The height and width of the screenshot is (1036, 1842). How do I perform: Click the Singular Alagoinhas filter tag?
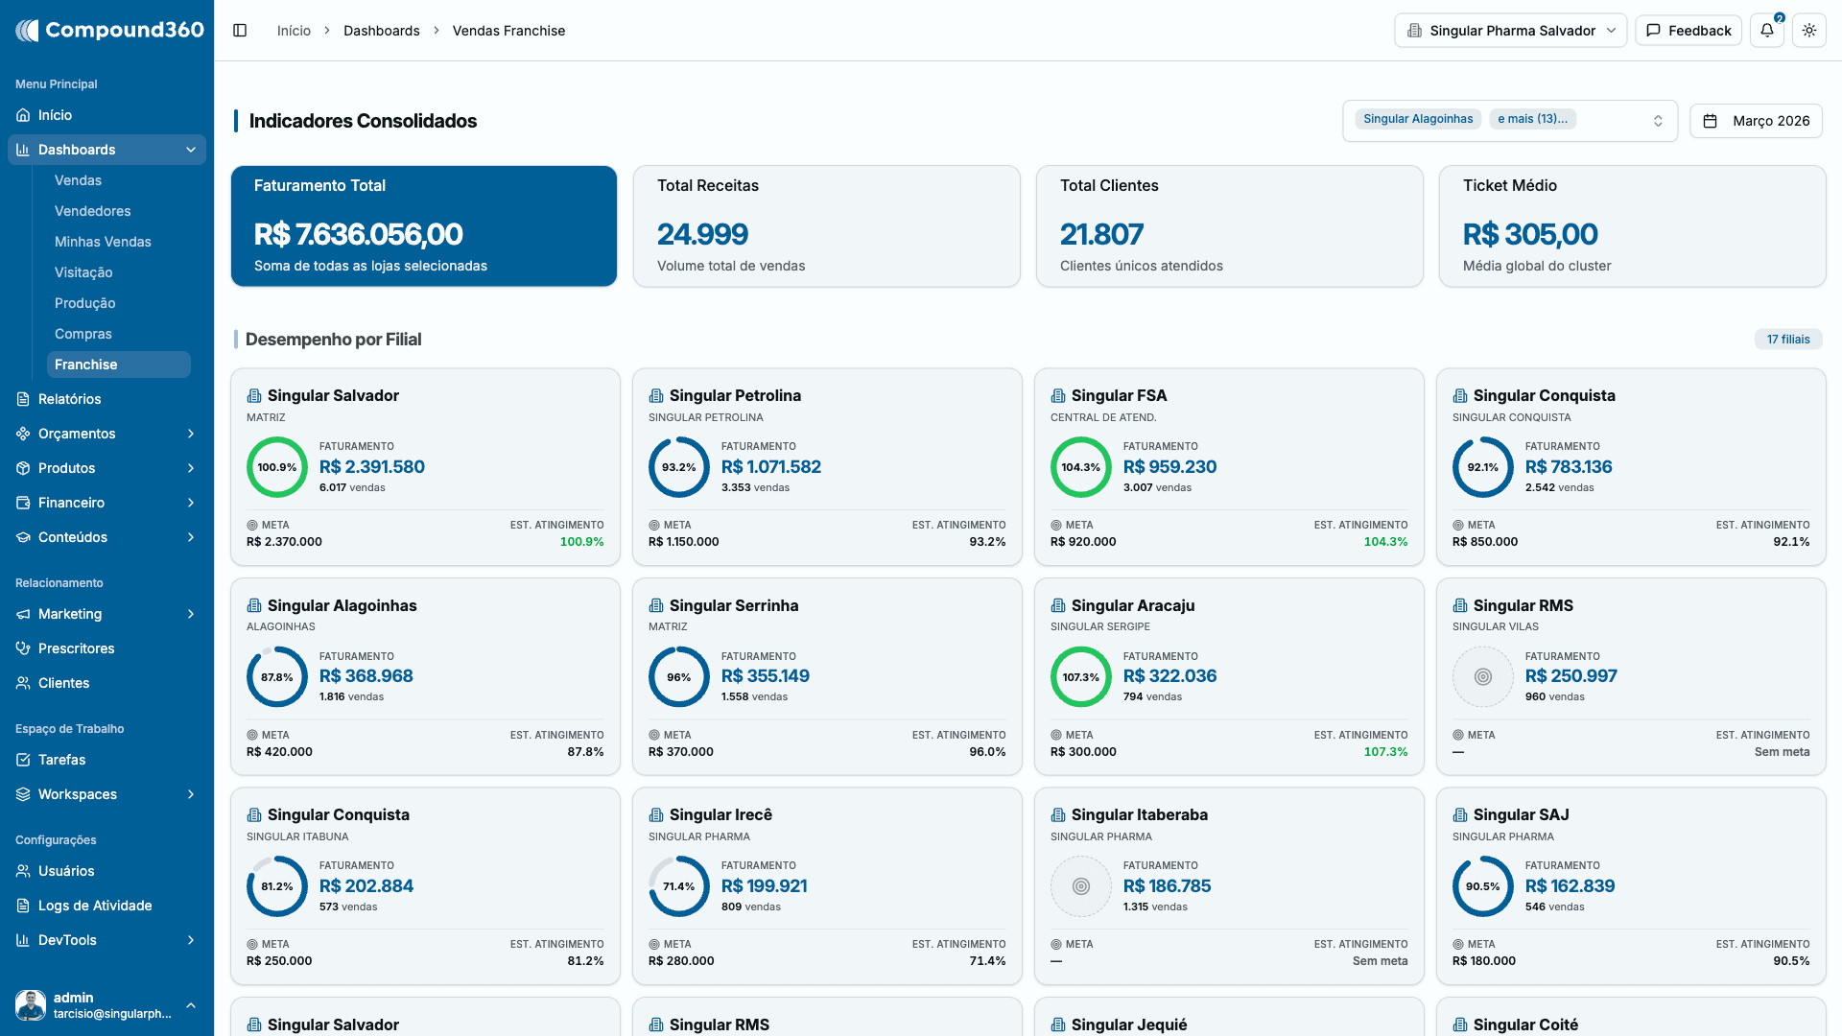pyautogui.click(x=1418, y=119)
